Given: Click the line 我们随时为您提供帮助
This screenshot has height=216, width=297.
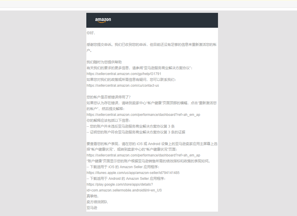Looking at the screenshot, I should 104,62.
